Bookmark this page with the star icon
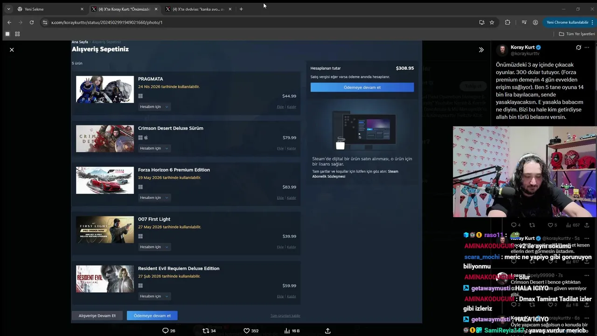597x336 pixels. pos(492,22)
